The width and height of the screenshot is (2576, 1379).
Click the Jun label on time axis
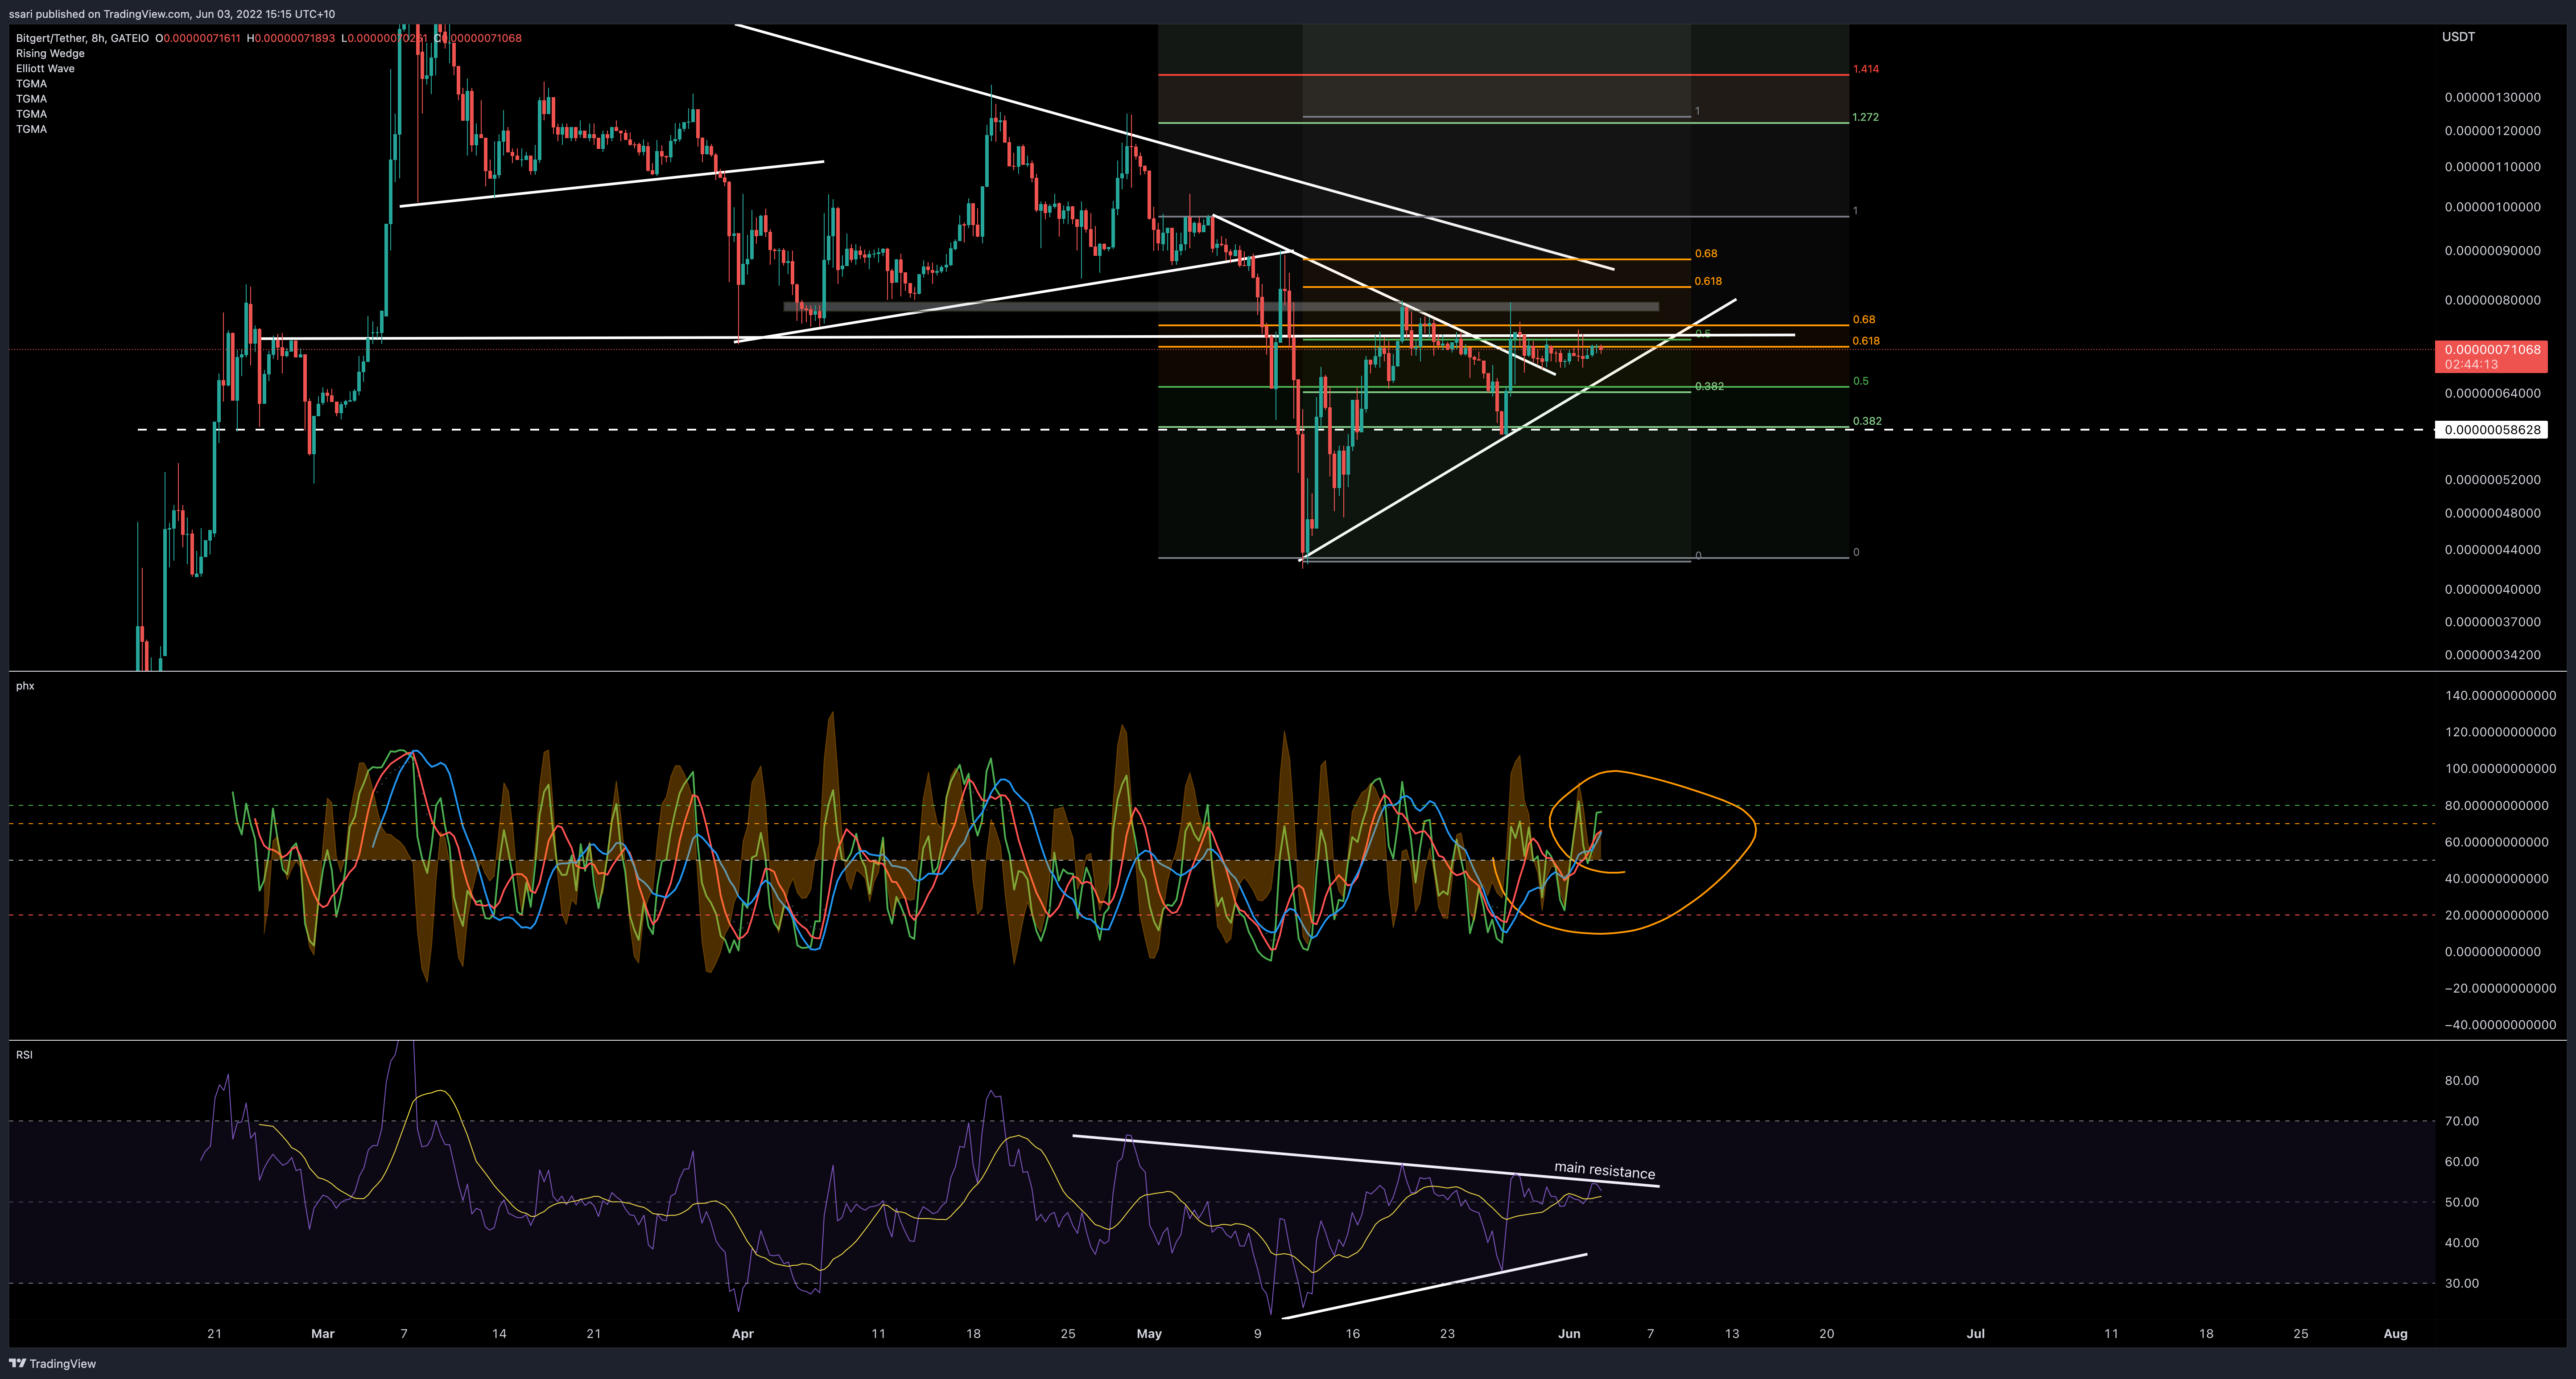1569,1333
